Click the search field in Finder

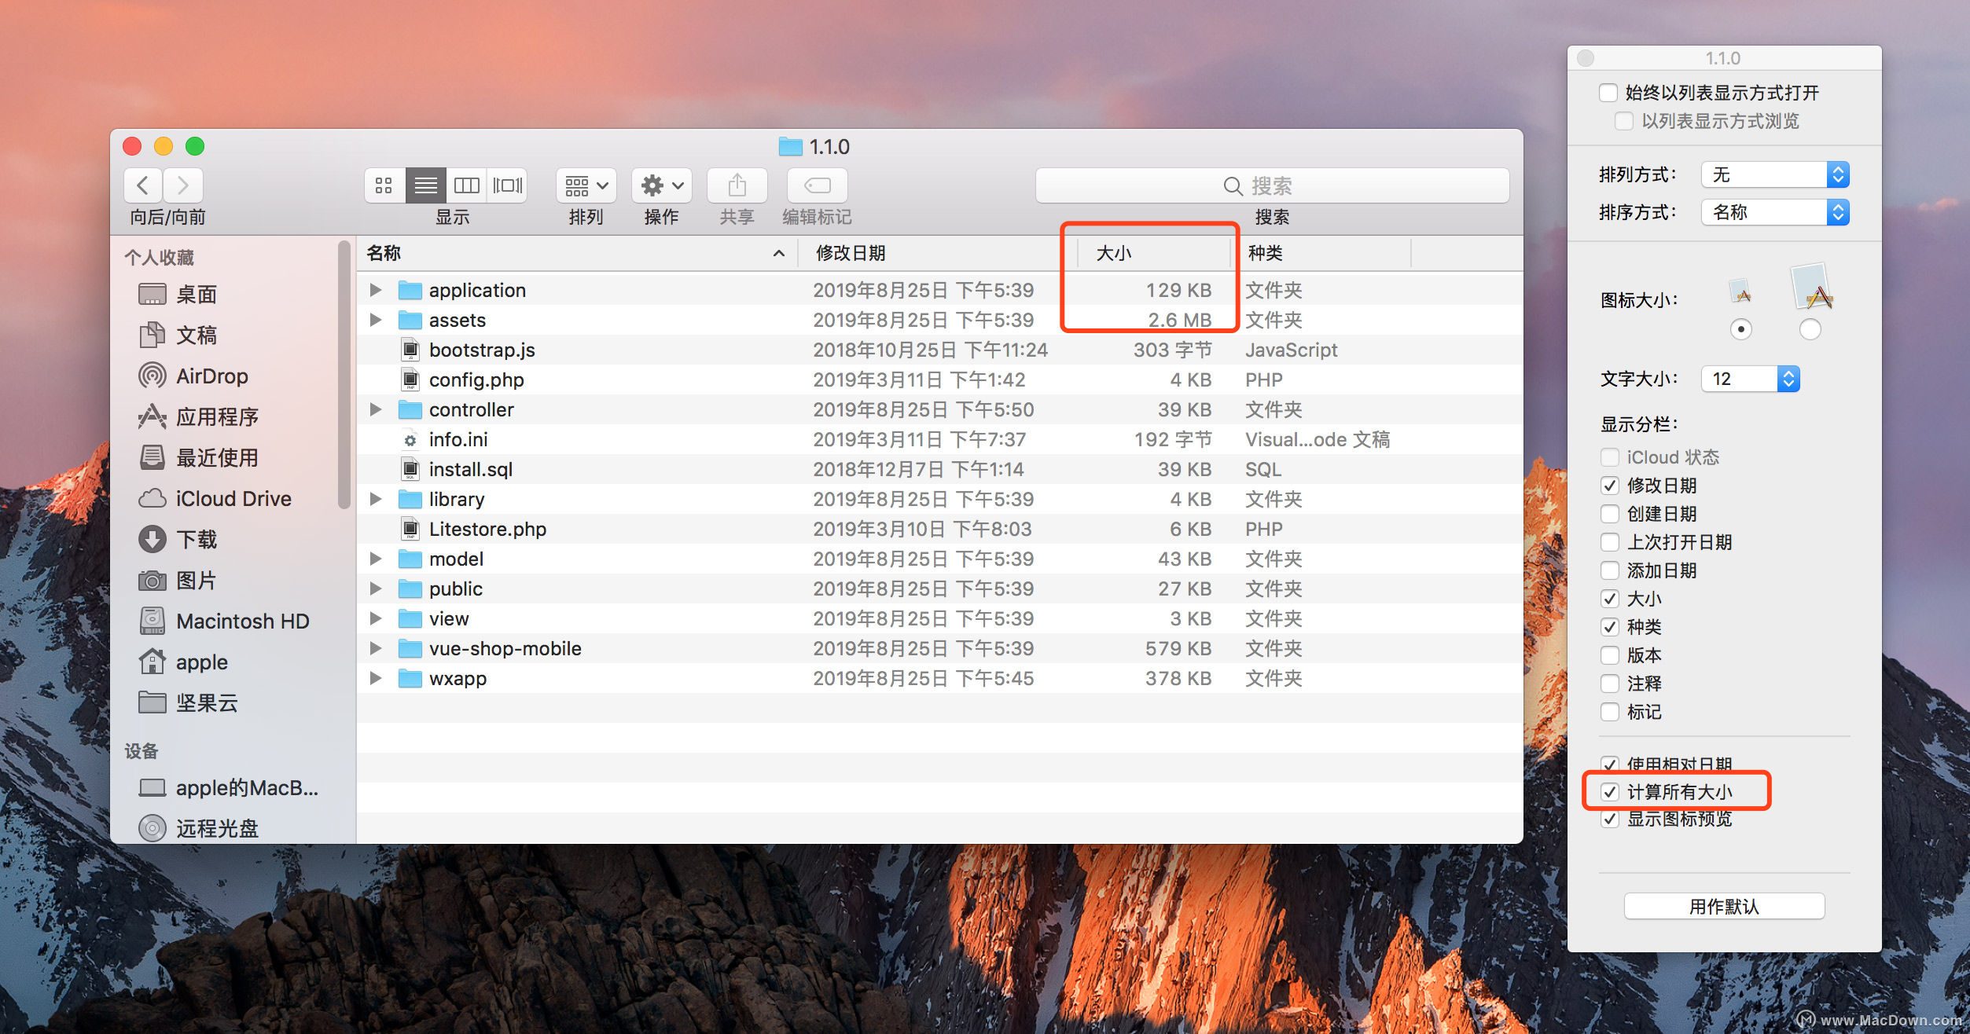[x=1272, y=185]
